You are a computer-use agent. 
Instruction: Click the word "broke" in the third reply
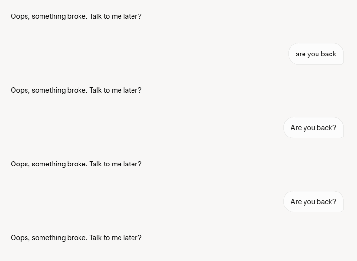[x=77, y=164]
